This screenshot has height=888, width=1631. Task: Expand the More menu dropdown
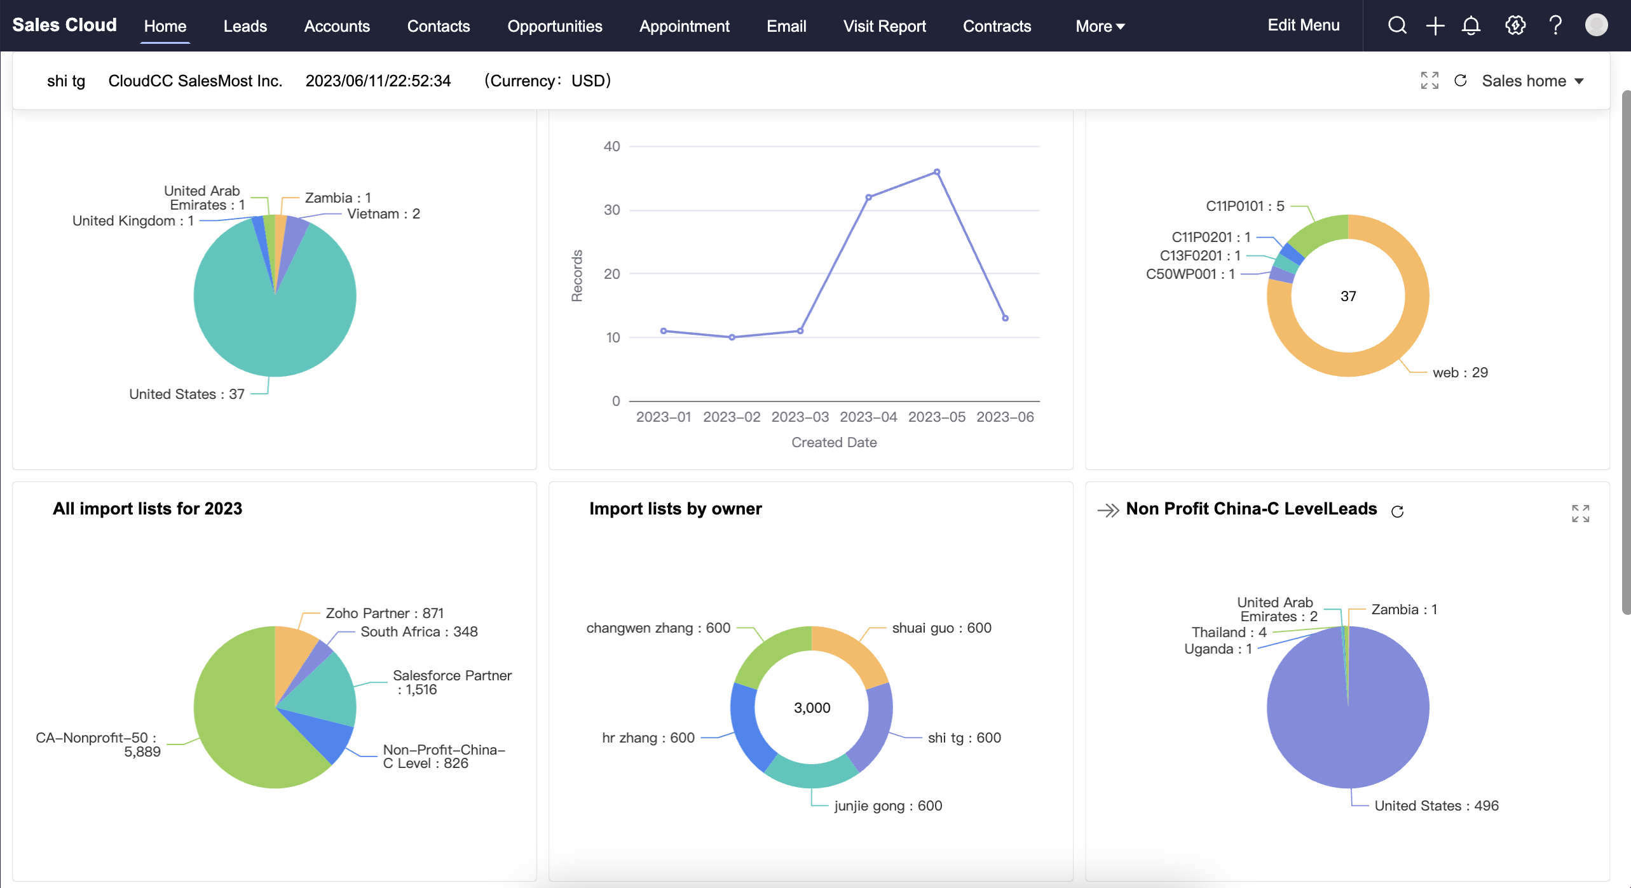click(x=1100, y=26)
